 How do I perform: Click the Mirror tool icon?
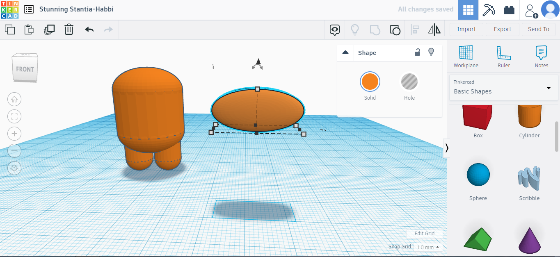[x=434, y=30]
